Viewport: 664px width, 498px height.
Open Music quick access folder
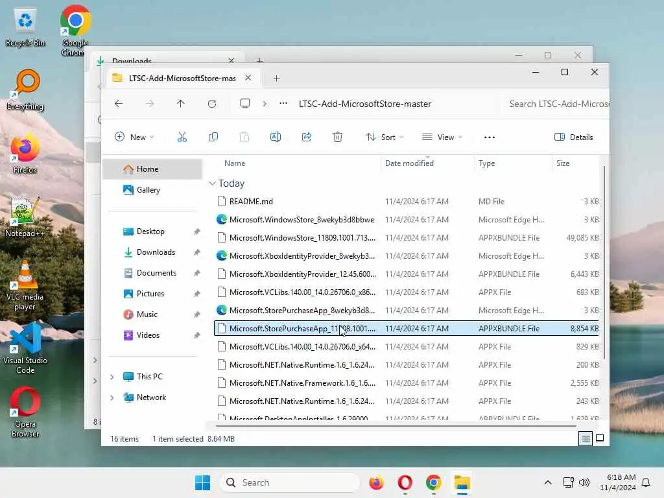click(x=152, y=314)
